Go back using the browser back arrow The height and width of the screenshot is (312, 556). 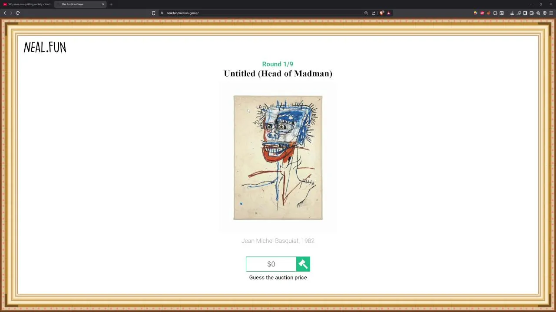[5, 13]
